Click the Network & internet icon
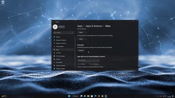Image resolution: width=175 pixels, height=98 pixels. click(54, 43)
